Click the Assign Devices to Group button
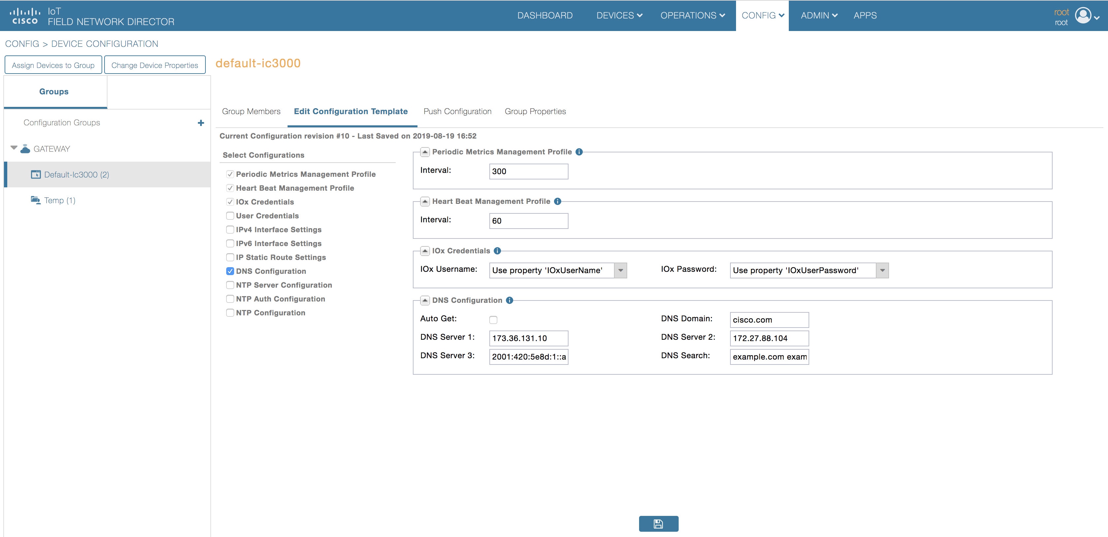1108x537 pixels. (53, 65)
